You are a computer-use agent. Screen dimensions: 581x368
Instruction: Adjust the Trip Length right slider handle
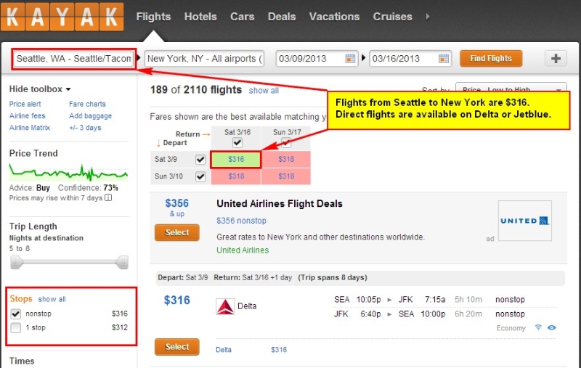(122, 263)
